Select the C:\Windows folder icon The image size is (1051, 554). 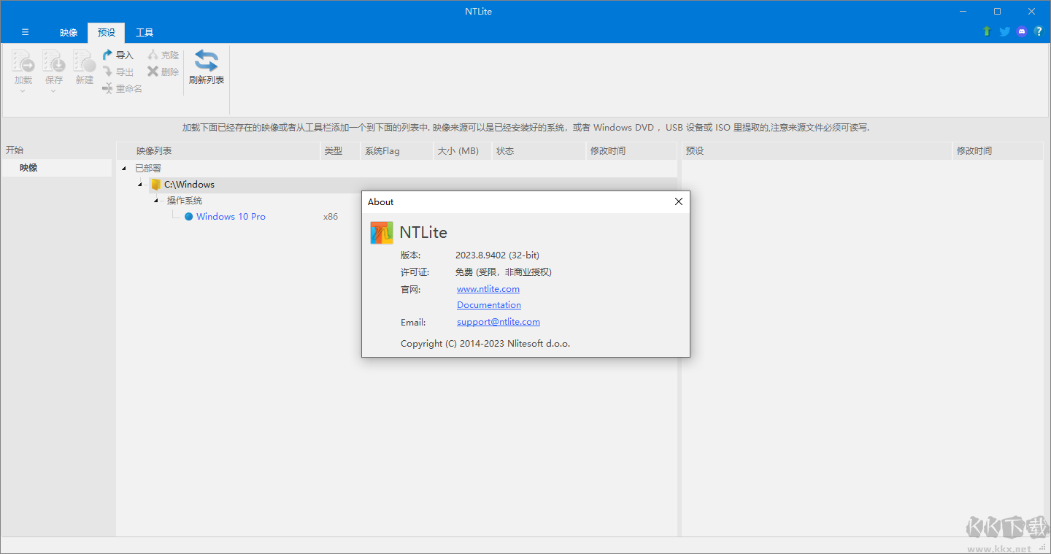point(155,185)
